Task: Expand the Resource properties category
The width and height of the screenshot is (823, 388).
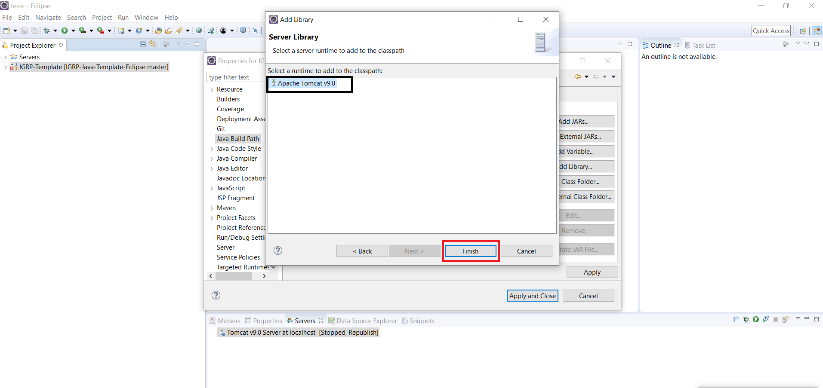Action: [212, 89]
